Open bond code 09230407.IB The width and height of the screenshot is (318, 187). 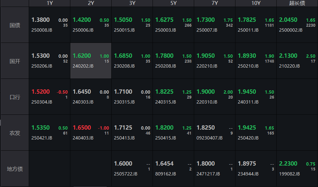(x=209, y=138)
